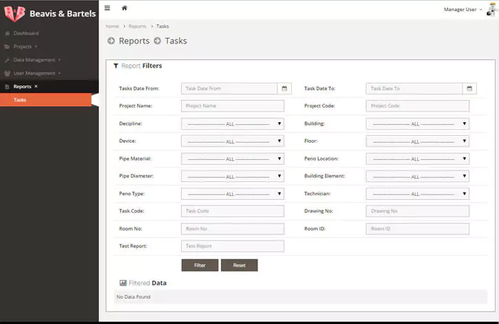Click the Reports breadcrumb link
The width and height of the screenshot is (499, 324).
[137, 26]
